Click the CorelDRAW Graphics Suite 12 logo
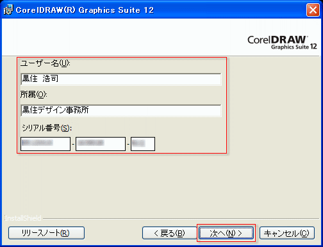 point(282,43)
